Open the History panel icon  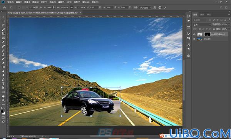(x=189, y=16)
